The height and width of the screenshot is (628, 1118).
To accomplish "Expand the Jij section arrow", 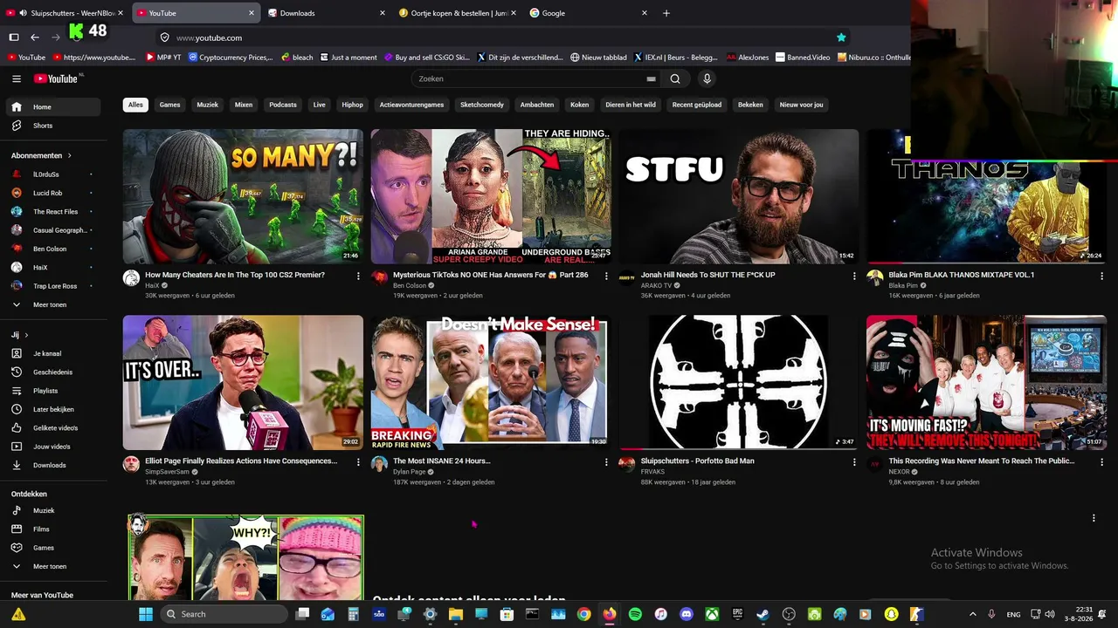I will pyautogui.click(x=26, y=335).
